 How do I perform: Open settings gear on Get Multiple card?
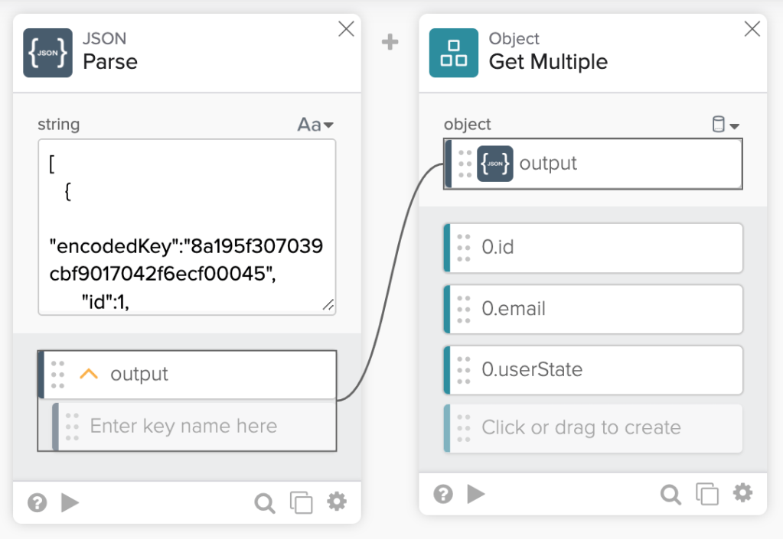pos(742,493)
